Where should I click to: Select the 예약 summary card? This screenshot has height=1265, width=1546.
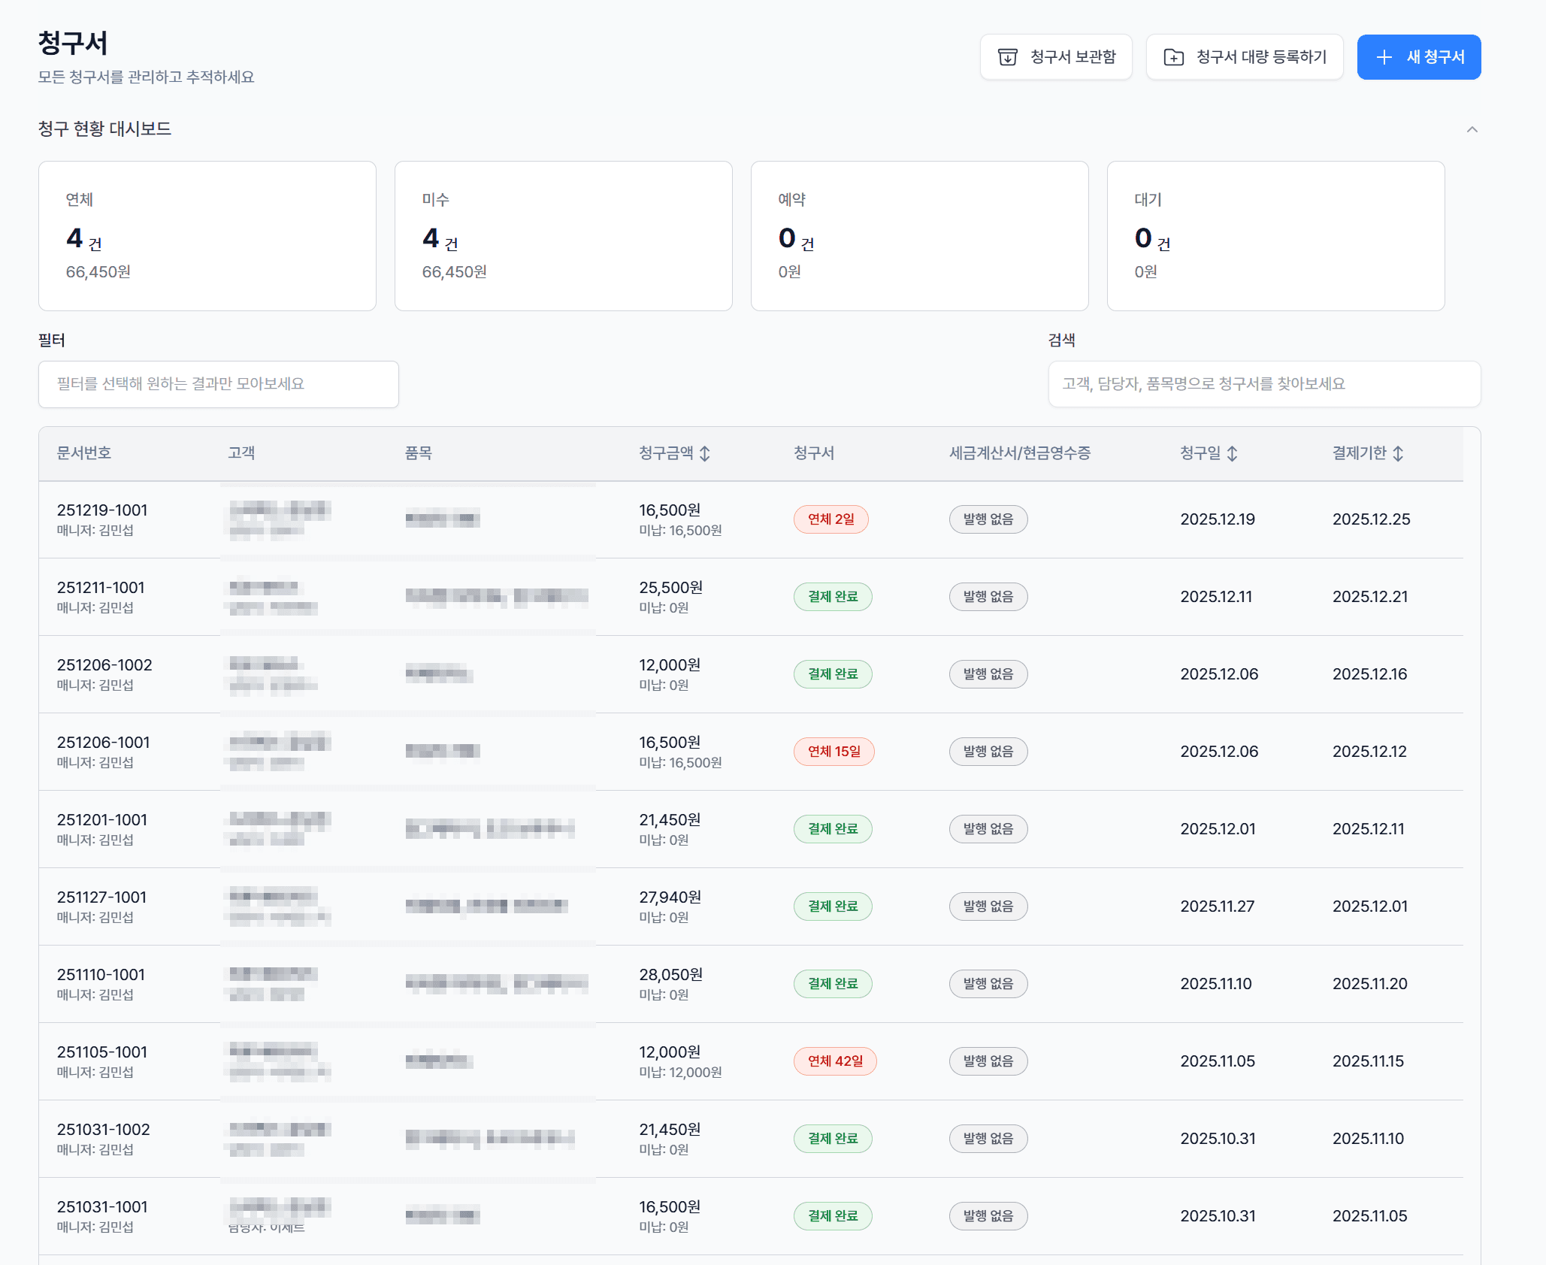click(919, 235)
